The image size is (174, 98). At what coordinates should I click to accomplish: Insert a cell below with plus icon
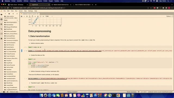(24, 16)
